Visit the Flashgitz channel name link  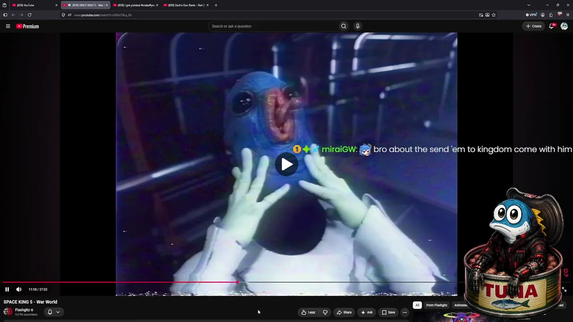22,310
